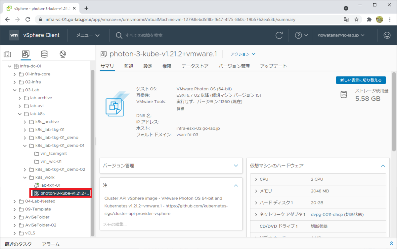
Task: Click 新しい表示に切り替える button
Action: (361, 80)
